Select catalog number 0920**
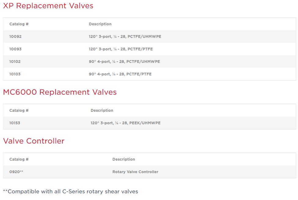The width and height of the screenshot is (298, 200). pyautogui.click(x=16, y=172)
